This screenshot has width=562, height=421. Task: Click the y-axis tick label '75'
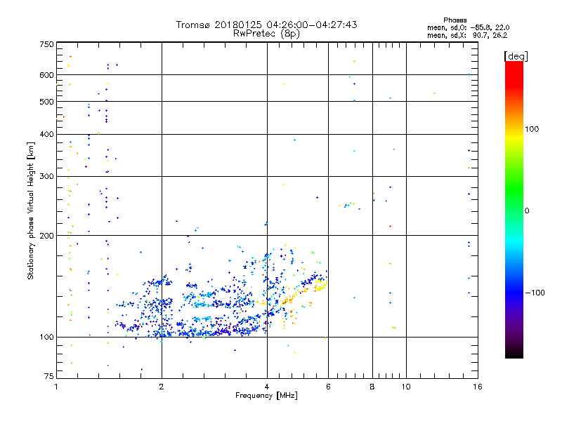tap(49, 376)
